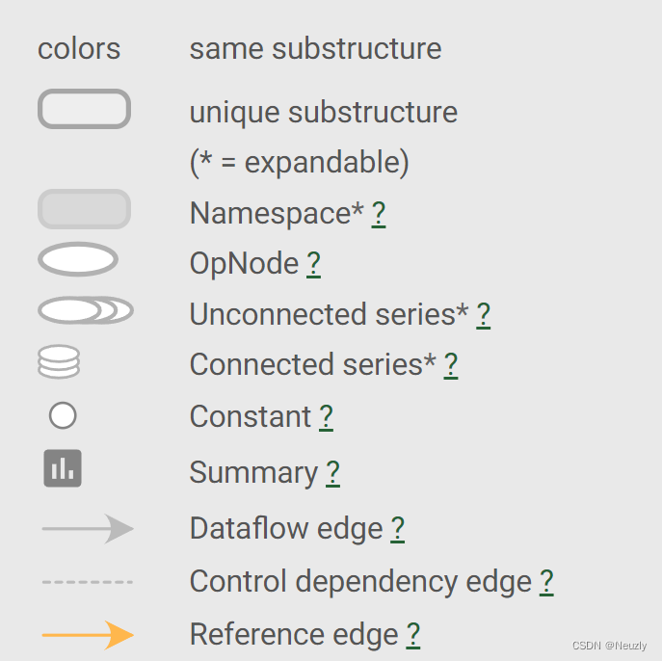
Task: Click the colors legend label
Action: 79,48
